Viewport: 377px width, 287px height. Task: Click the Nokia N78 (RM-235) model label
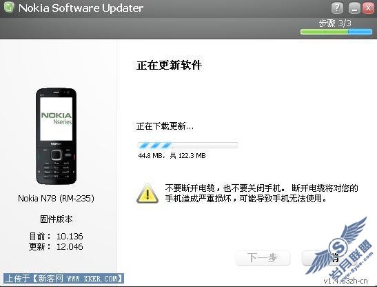[x=57, y=199]
